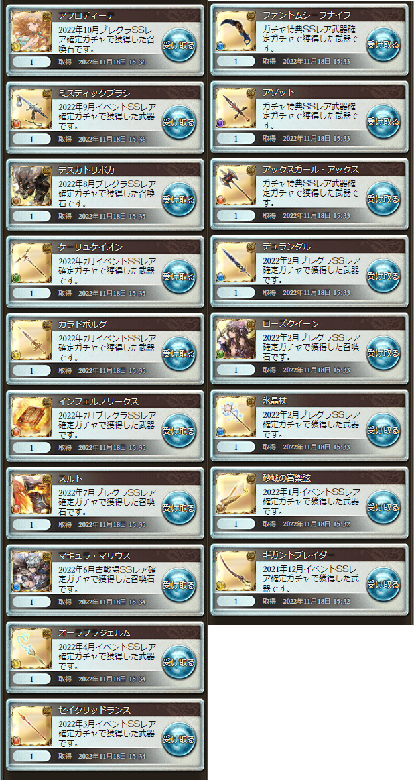Receive the 砂城の宮樂弦 harp

pos(383,506)
